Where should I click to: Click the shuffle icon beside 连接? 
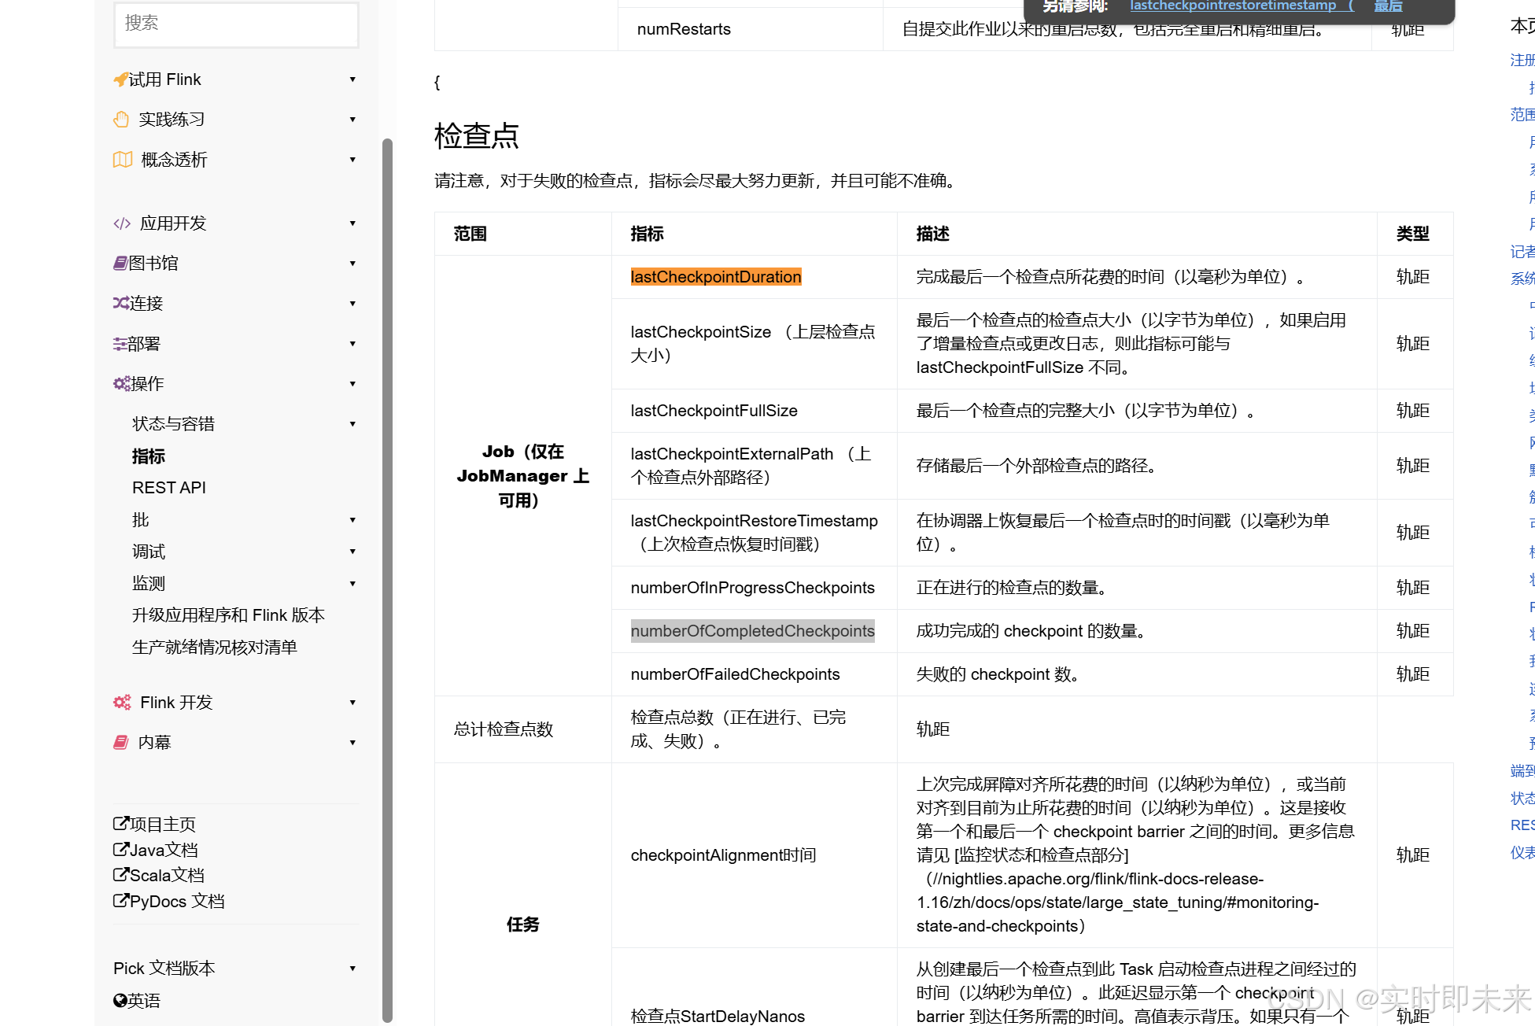tap(120, 303)
